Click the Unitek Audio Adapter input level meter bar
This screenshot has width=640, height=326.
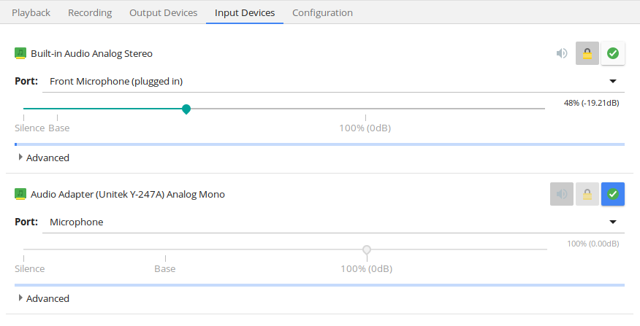[319, 285]
